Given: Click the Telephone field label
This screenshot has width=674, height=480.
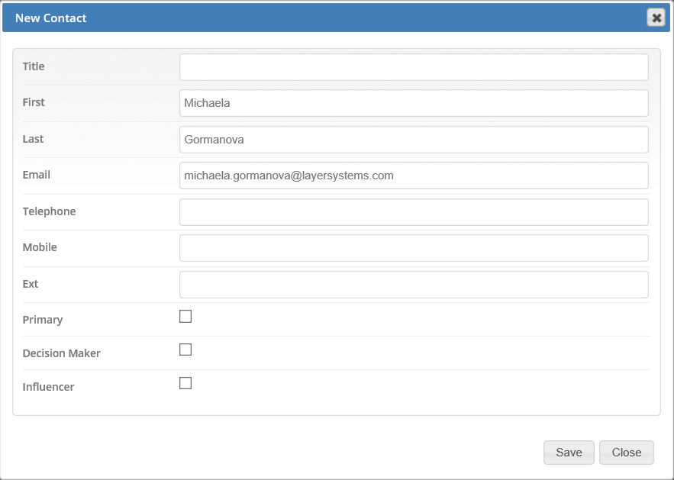Looking at the screenshot, I should (x=49, y=211).
